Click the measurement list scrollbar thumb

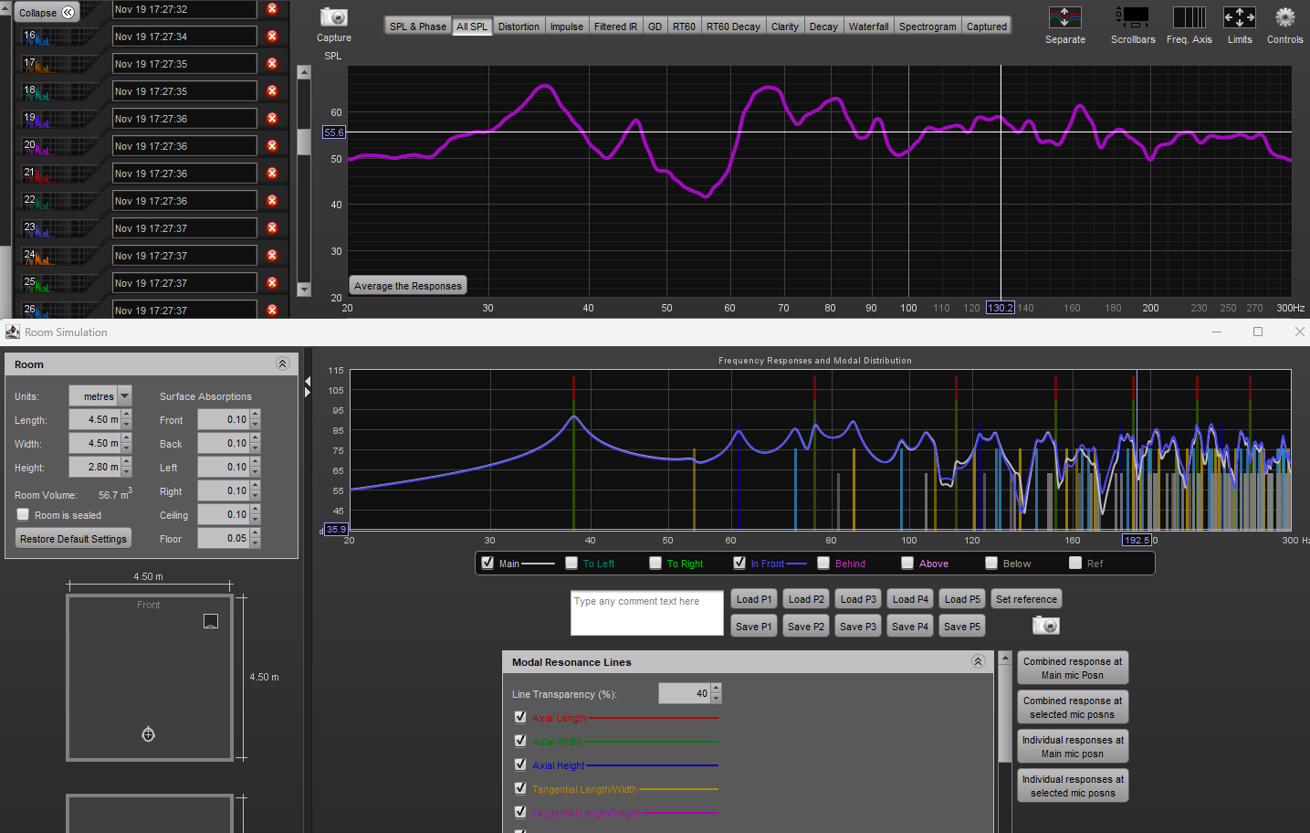click(304, 142)
